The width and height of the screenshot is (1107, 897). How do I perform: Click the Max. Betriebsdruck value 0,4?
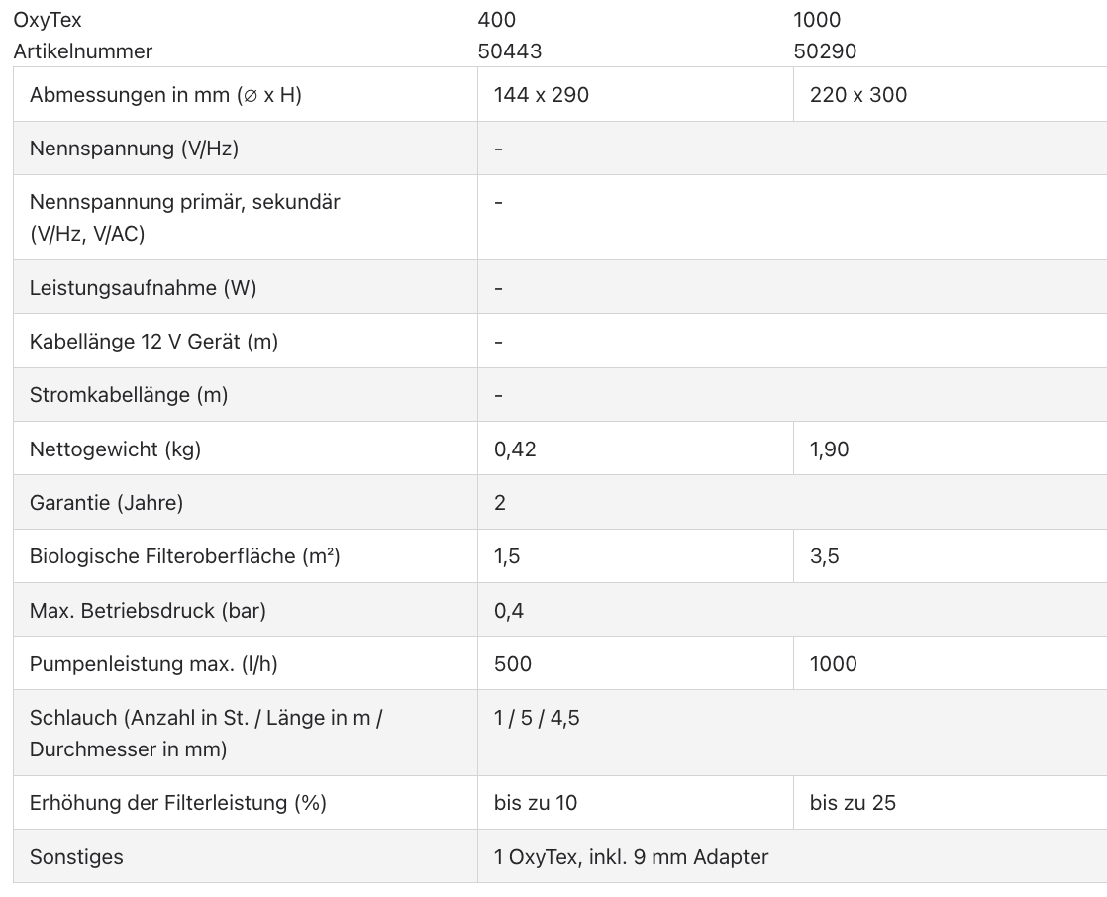tap(508, 611)
